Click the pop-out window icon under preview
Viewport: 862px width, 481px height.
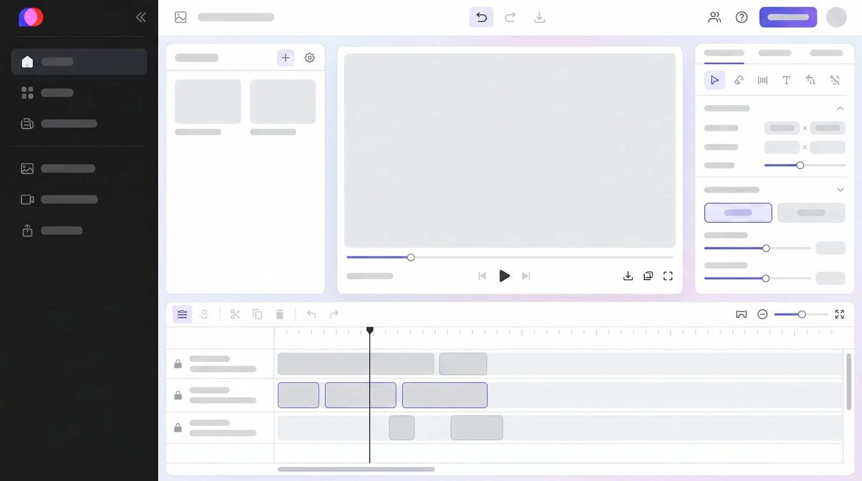click(x=648, y=276)
